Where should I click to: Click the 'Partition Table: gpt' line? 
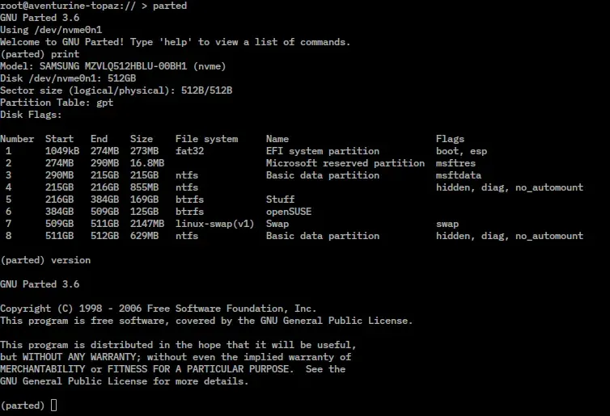tap(57, 103)
